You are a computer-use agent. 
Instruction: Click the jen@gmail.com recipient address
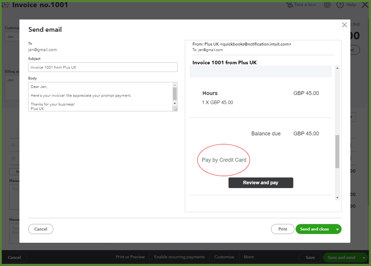tap(42, 50)
